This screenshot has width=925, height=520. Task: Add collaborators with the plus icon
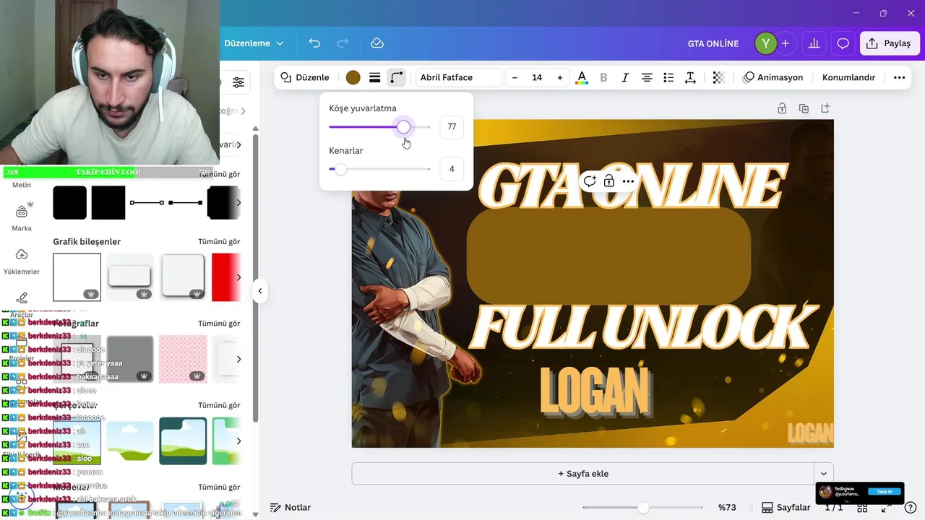[785, 43]
